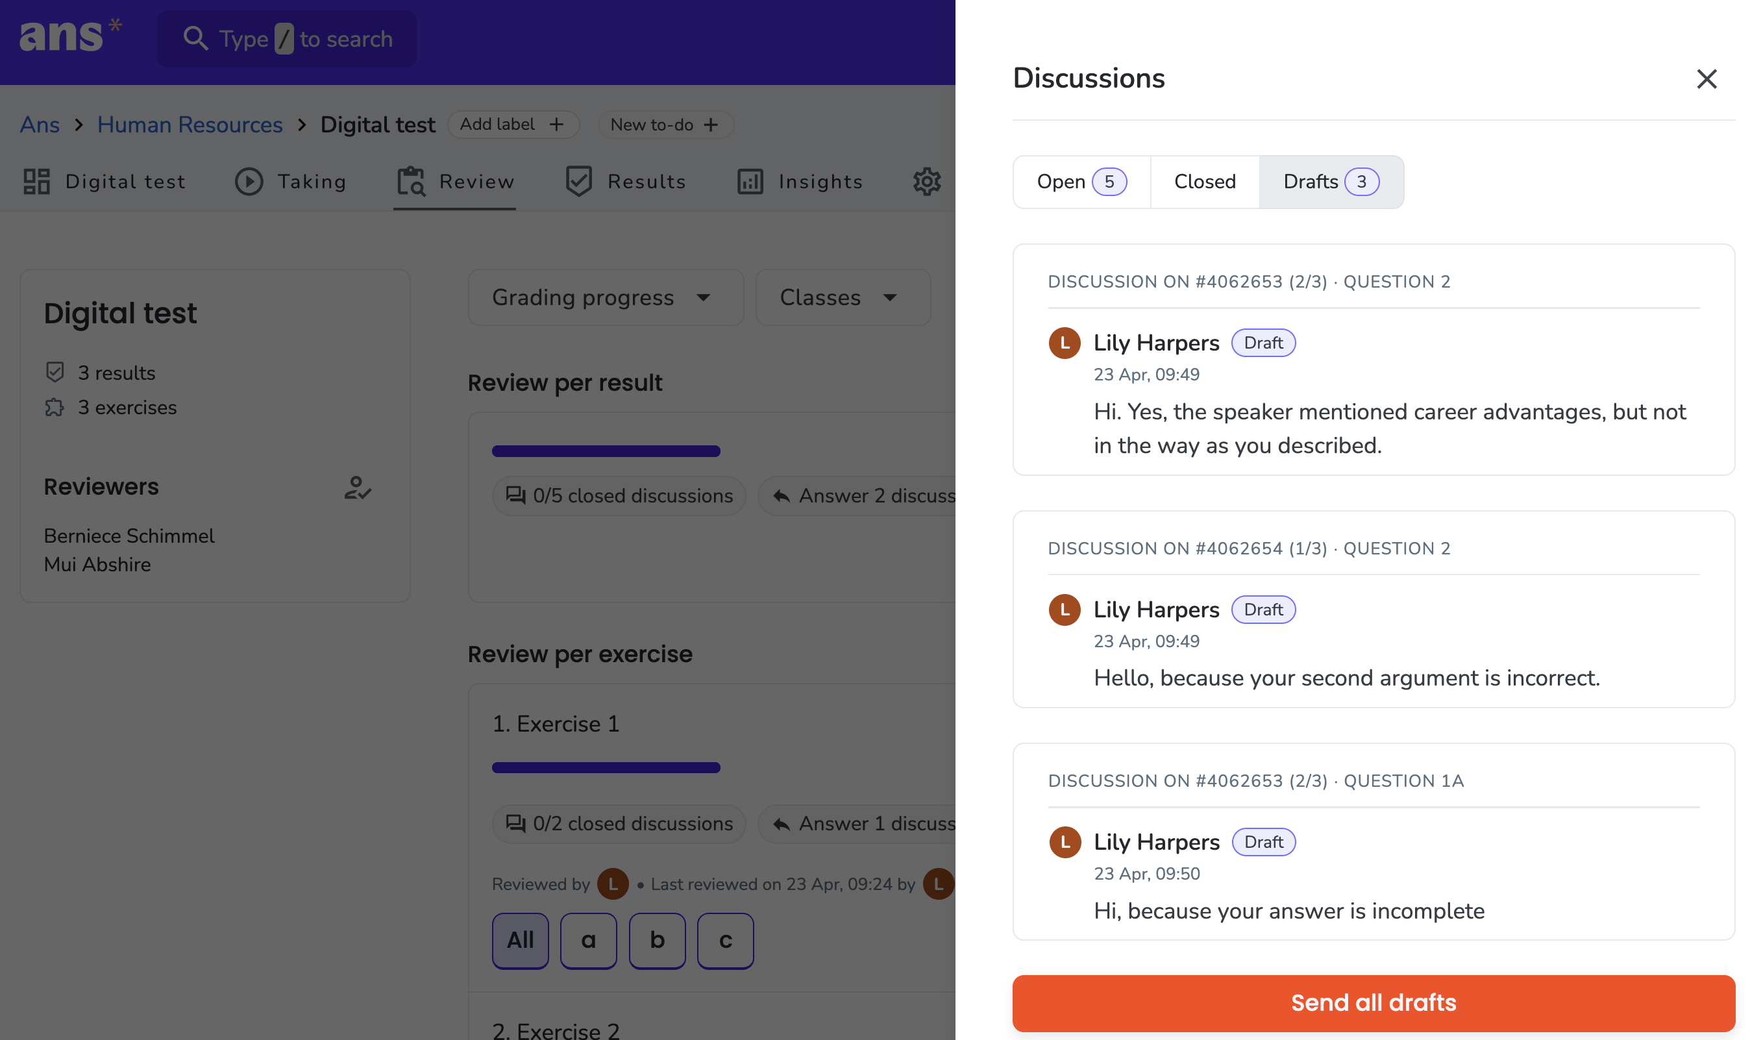Open draft discussion on #4062654 Question 2
Screen dimensions: 1750x1040
coord(1373,609)
